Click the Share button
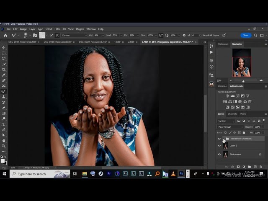The height and width of the screenshot is (201, 268). [x=246, y=35]
